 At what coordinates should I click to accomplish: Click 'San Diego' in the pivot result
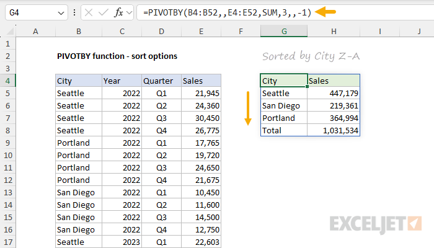pyautogui.click(x=284, y=106)
